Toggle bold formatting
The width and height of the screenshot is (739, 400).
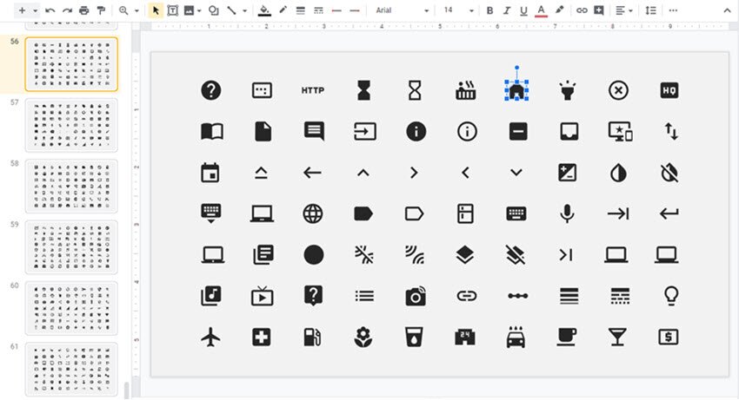click(x=490, y=10)
